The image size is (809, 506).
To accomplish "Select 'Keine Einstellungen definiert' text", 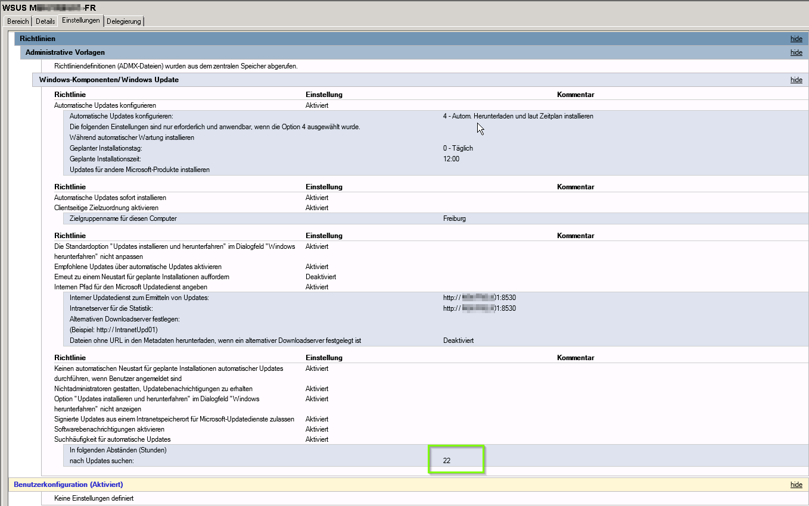I will (94, 498).
